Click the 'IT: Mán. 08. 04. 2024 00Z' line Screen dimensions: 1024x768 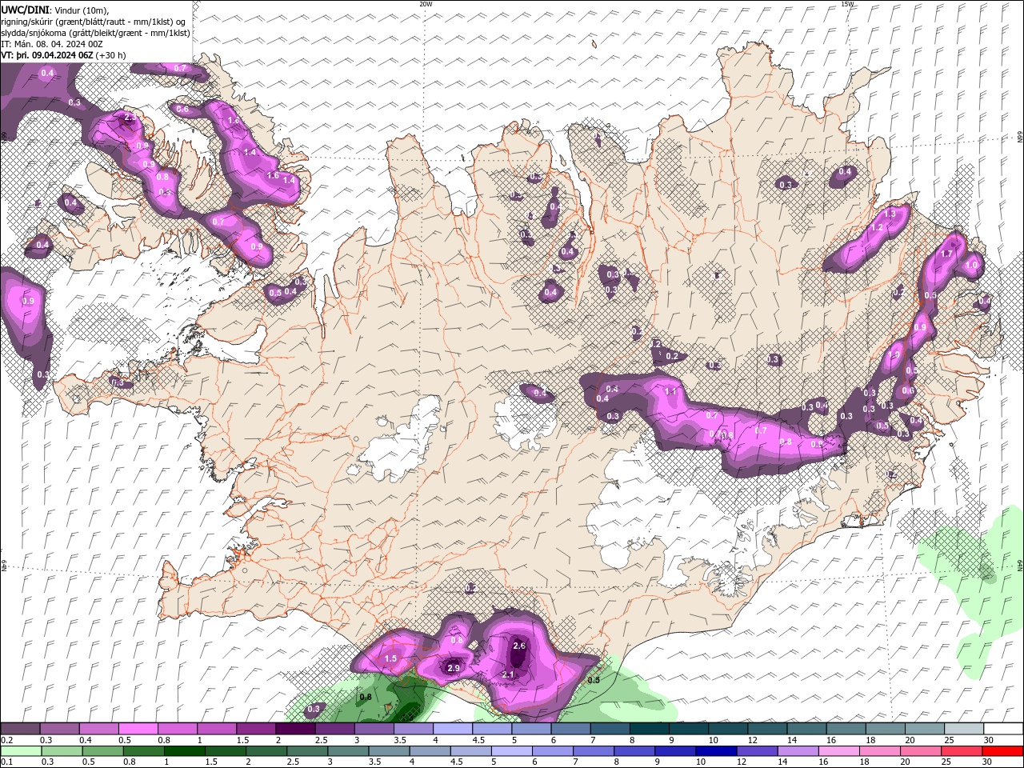tap(52, 44)
